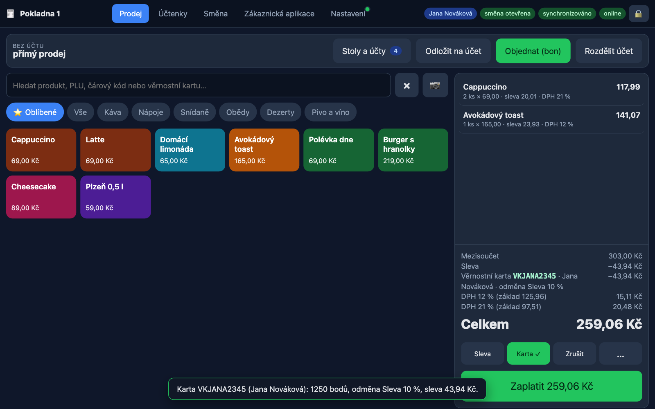Focus the product search field
The height and width of the screenshot is (409, 655).
pyautogui.click(x=199, y=85)
